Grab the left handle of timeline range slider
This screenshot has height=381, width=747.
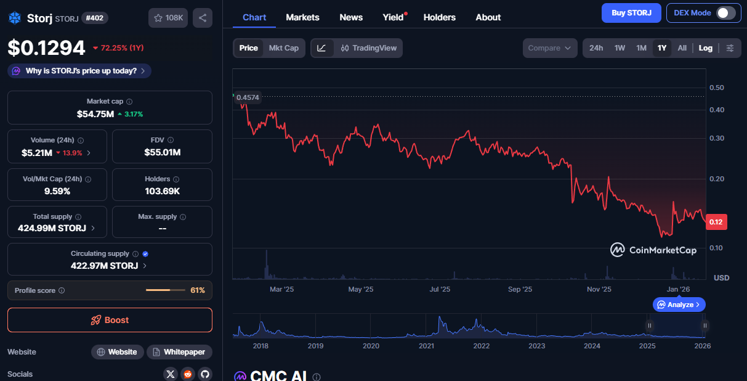(649, 326)
